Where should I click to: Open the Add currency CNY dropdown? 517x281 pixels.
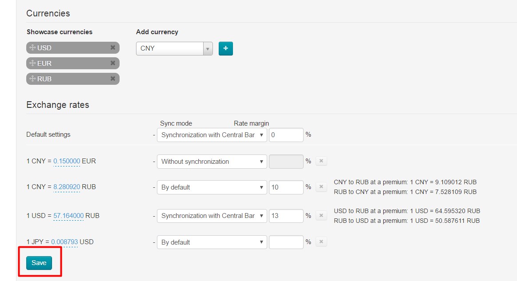point(174,48)
